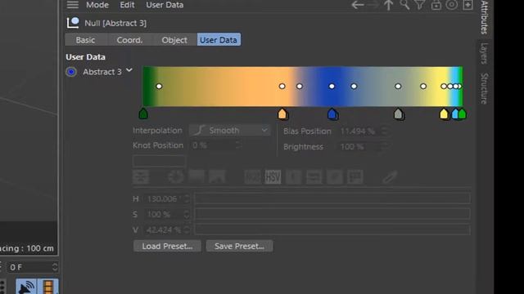Toggle the sound speaker icon

coord(26,287)
